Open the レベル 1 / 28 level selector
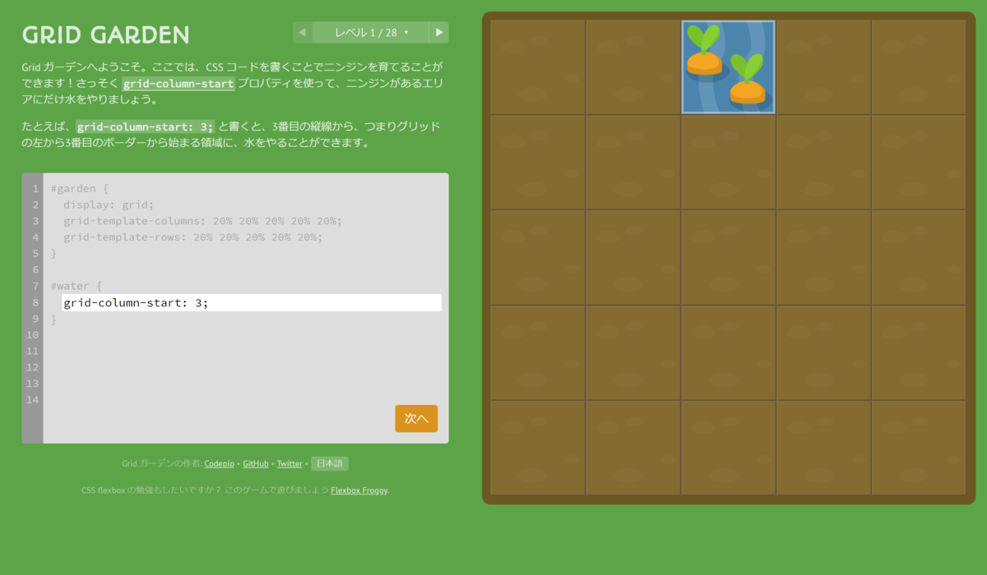 (x=364, y=32)
